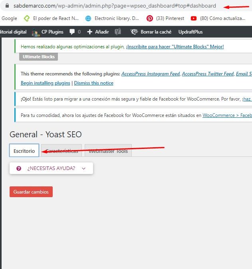
Task: Open the Google bookmark
Action: [9, 18]
